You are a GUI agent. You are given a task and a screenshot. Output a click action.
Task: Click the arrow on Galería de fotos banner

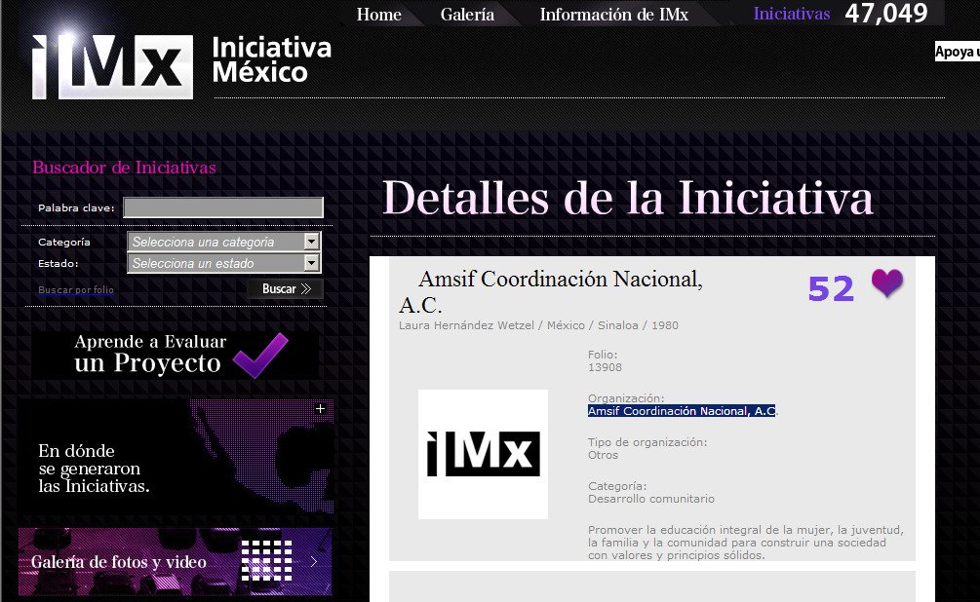tap(314, 561)
